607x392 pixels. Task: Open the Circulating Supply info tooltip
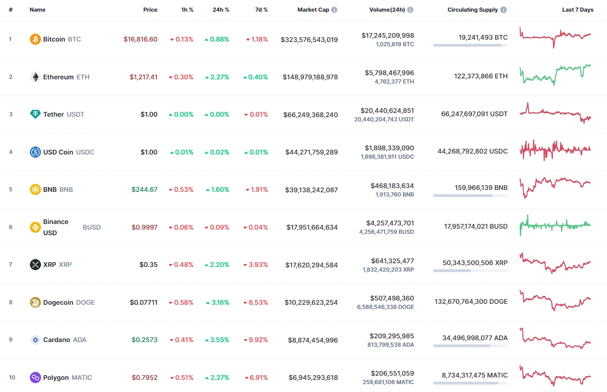(504, 9)
